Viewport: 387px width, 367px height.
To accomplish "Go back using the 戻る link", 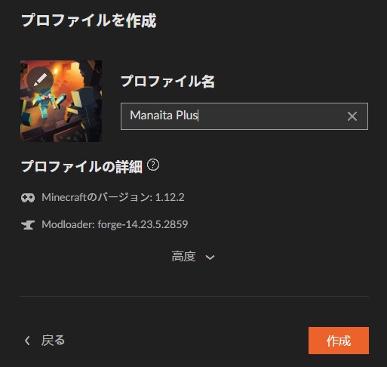I will pos(53,341).
